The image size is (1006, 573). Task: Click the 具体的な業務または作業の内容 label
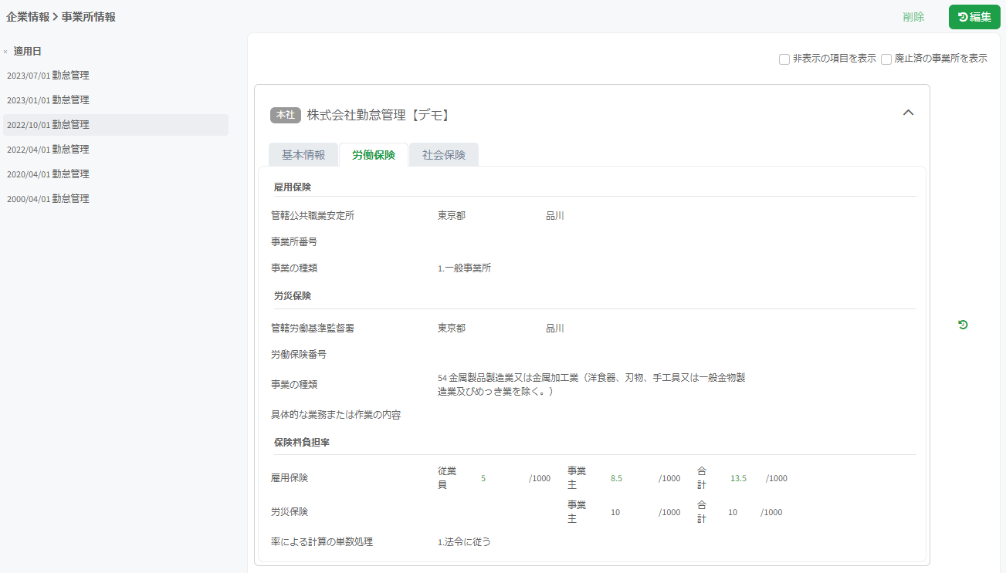(x=336, y=415)
